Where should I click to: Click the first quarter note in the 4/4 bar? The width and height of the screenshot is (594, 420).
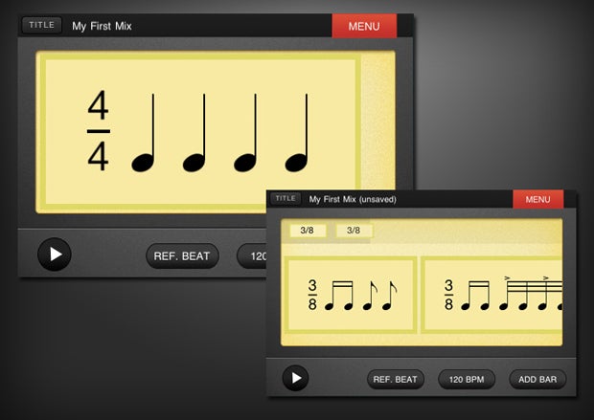pyautogui.click(x=144, y=132)
